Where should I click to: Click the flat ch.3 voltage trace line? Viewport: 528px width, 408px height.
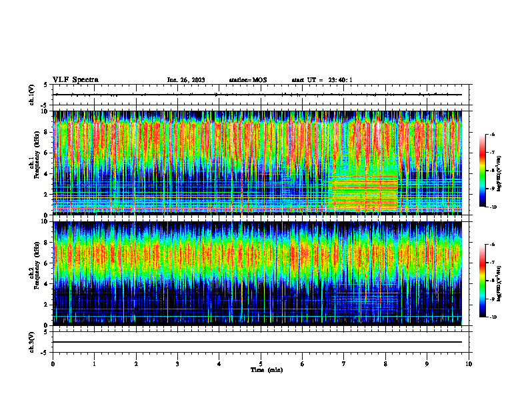pyautogui.click(x=257, y=342)
